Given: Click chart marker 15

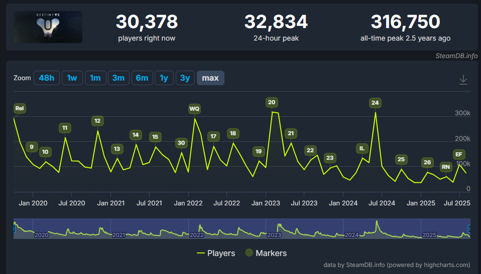Looking at the screenshot, I should click(155, 137).
